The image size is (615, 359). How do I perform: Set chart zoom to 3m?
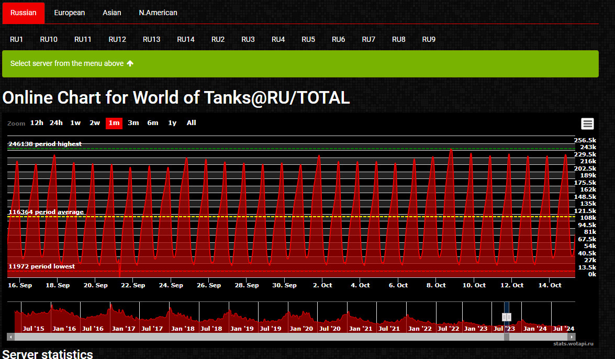pyautogui.click(x=133, y=123)
